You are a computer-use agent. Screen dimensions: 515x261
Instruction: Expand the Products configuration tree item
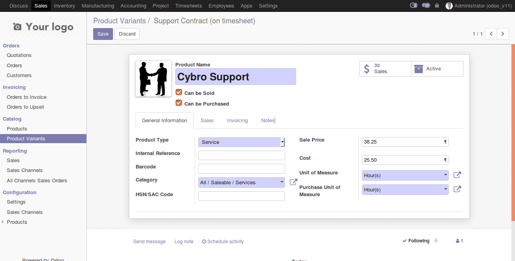point(3,222)
